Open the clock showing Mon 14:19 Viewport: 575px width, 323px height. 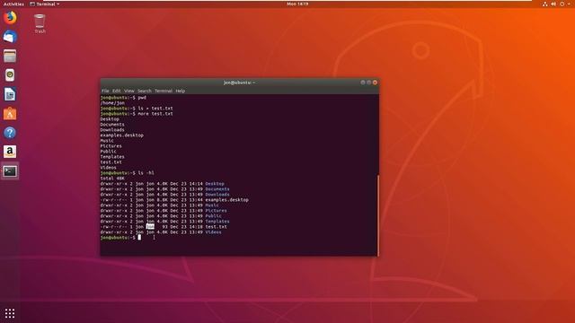[297, 4]
